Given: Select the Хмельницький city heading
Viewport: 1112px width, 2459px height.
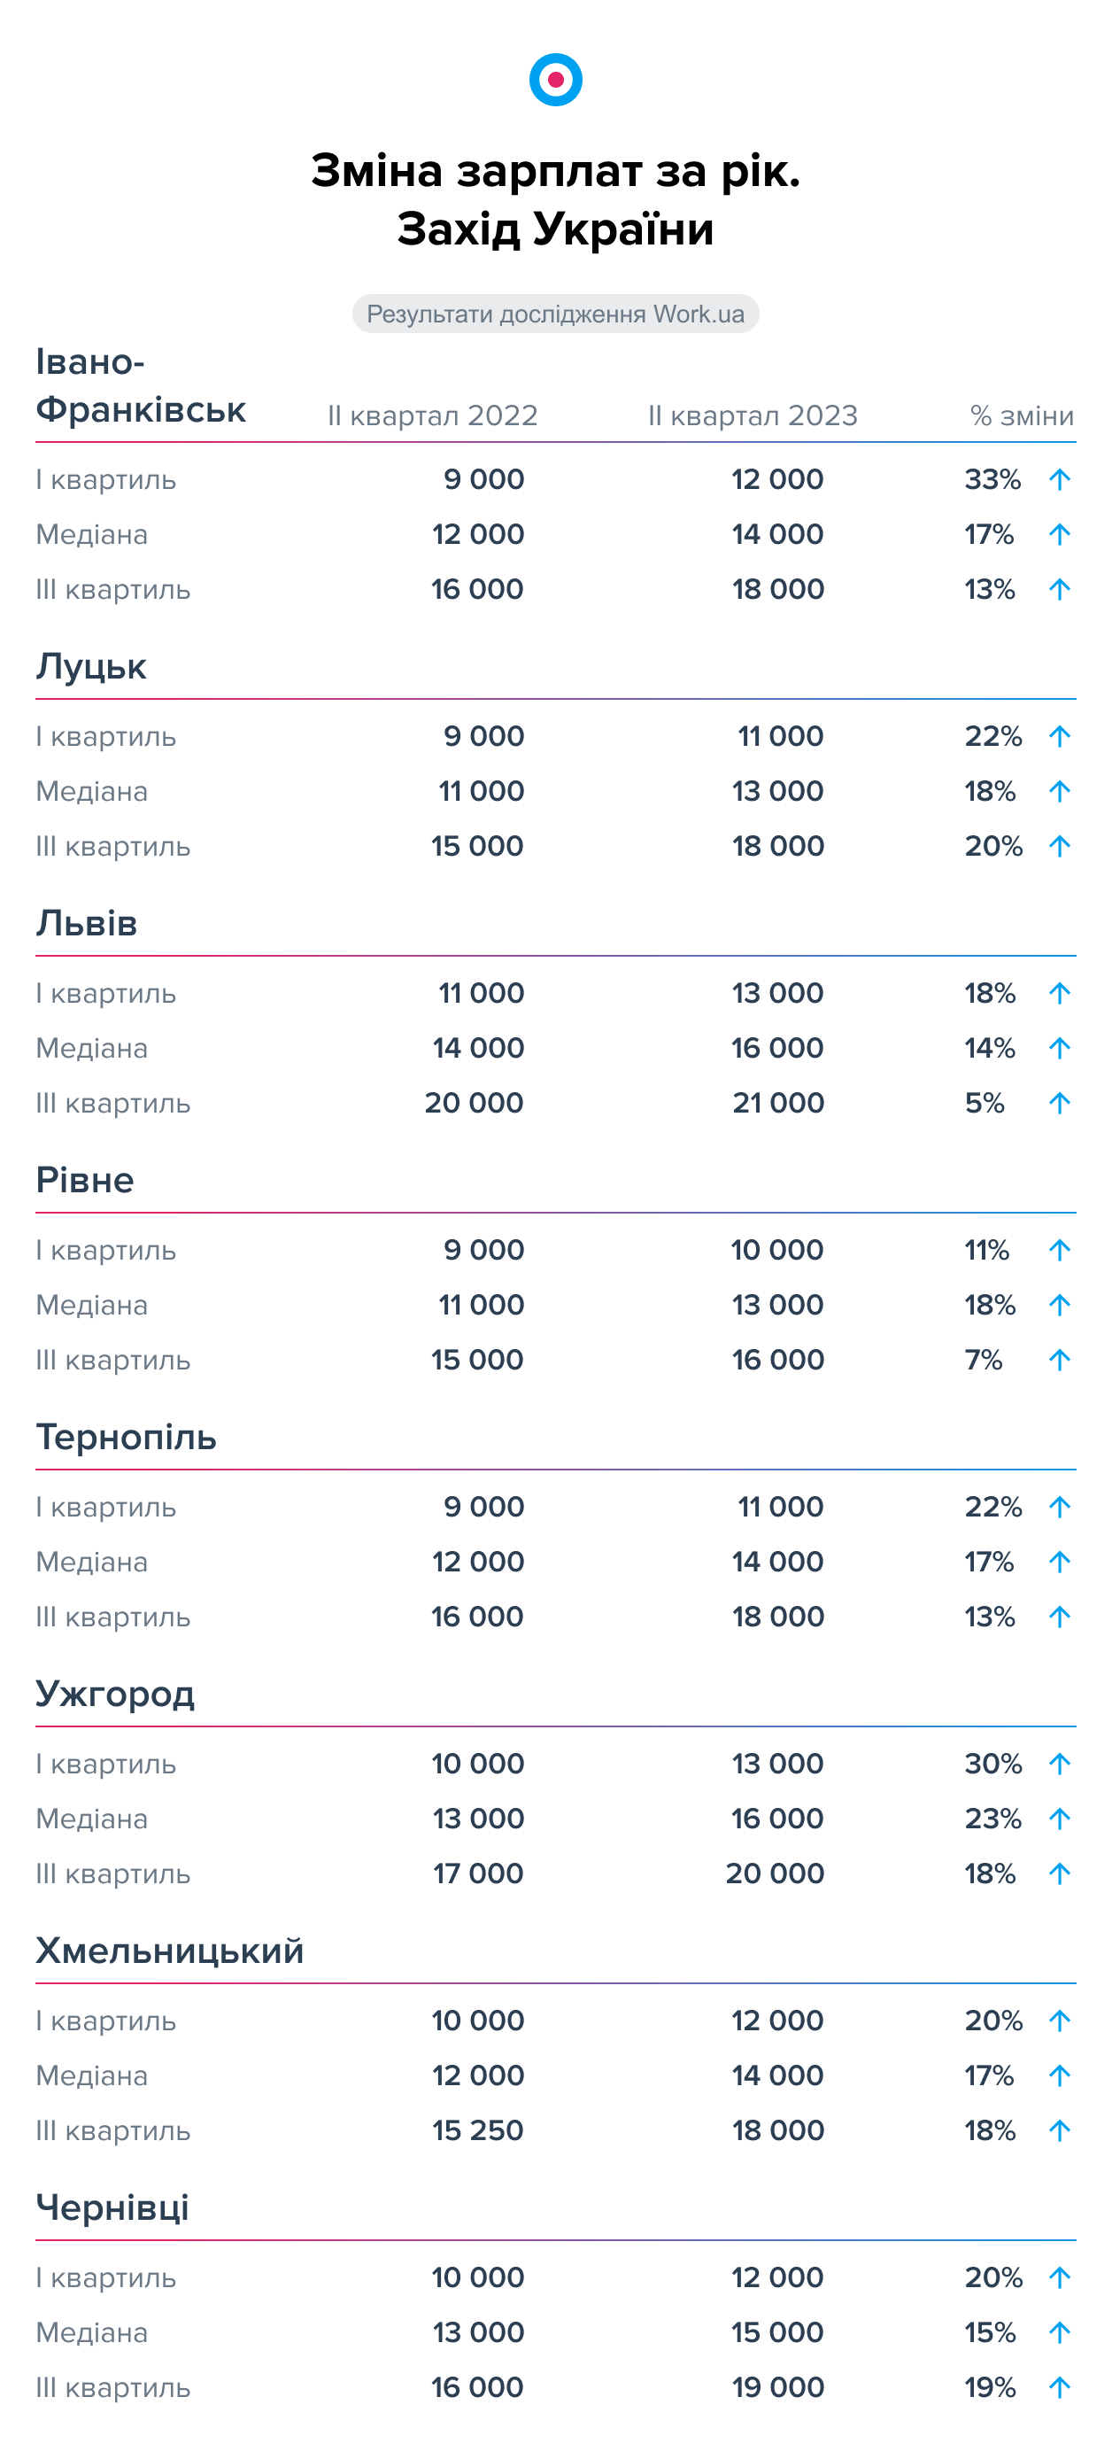Looking at the screenshot, I should pyautogui.click(x=170, y=1951).
